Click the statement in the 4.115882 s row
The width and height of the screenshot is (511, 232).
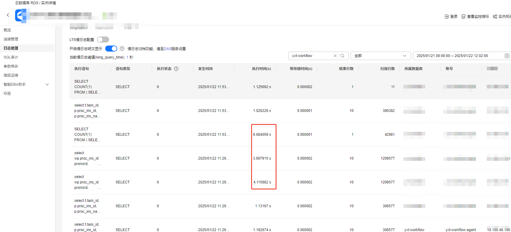[88, 182]
